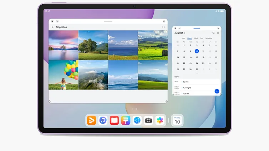Switch to the Week view tab
The height and width of the screenshot is (151, 269).
click(x=196, y=38)
